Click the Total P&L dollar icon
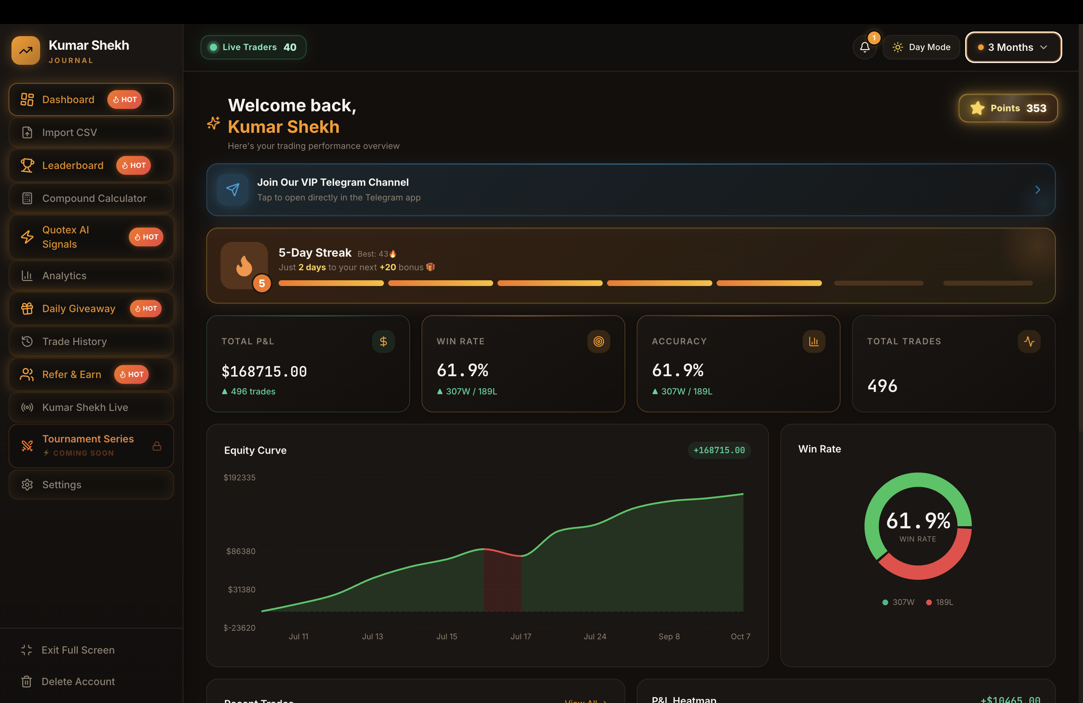Viewport: 1083px width, 703px height. click(384, 341)
